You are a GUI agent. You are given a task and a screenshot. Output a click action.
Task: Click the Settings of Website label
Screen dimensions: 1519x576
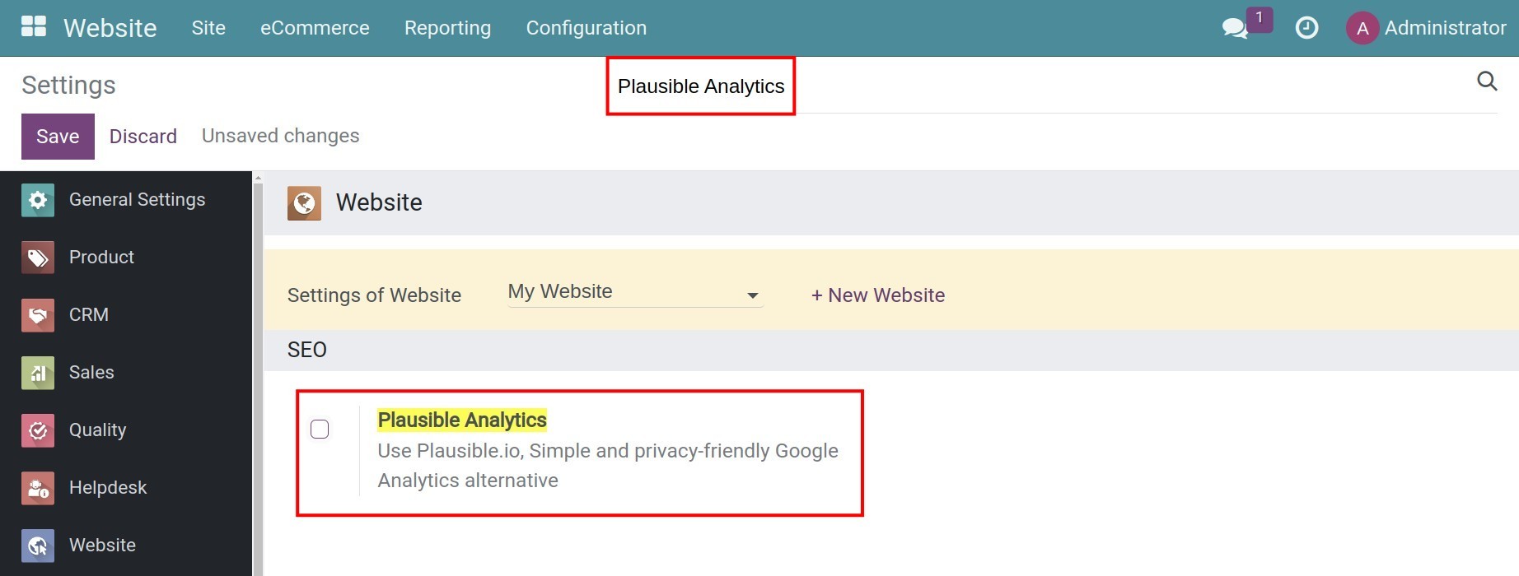coord(374,295)
